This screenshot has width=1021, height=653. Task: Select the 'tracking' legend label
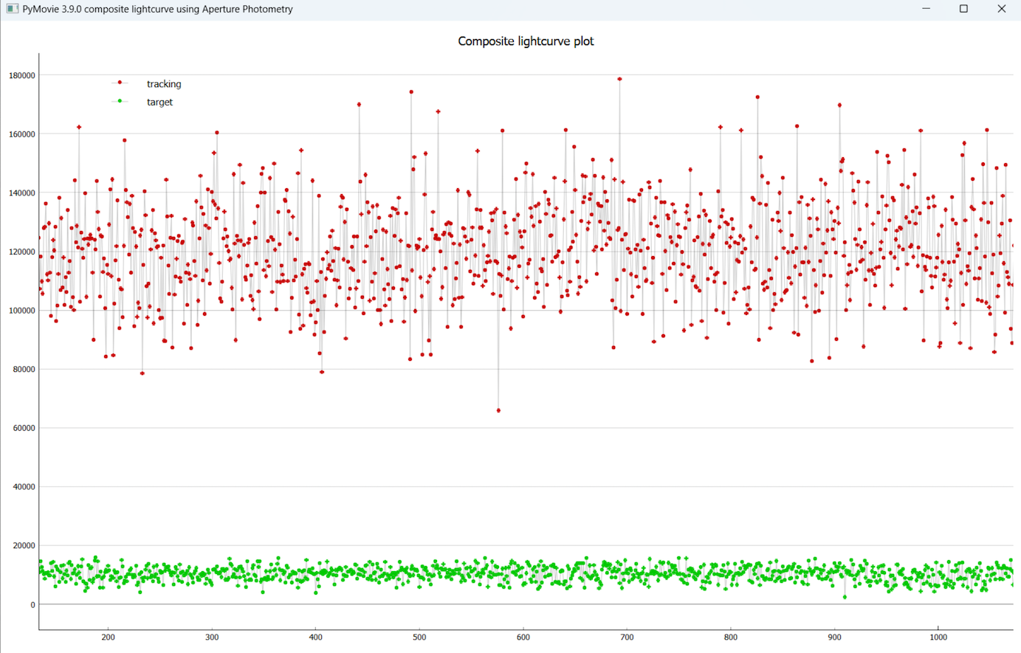coord(164,84)
